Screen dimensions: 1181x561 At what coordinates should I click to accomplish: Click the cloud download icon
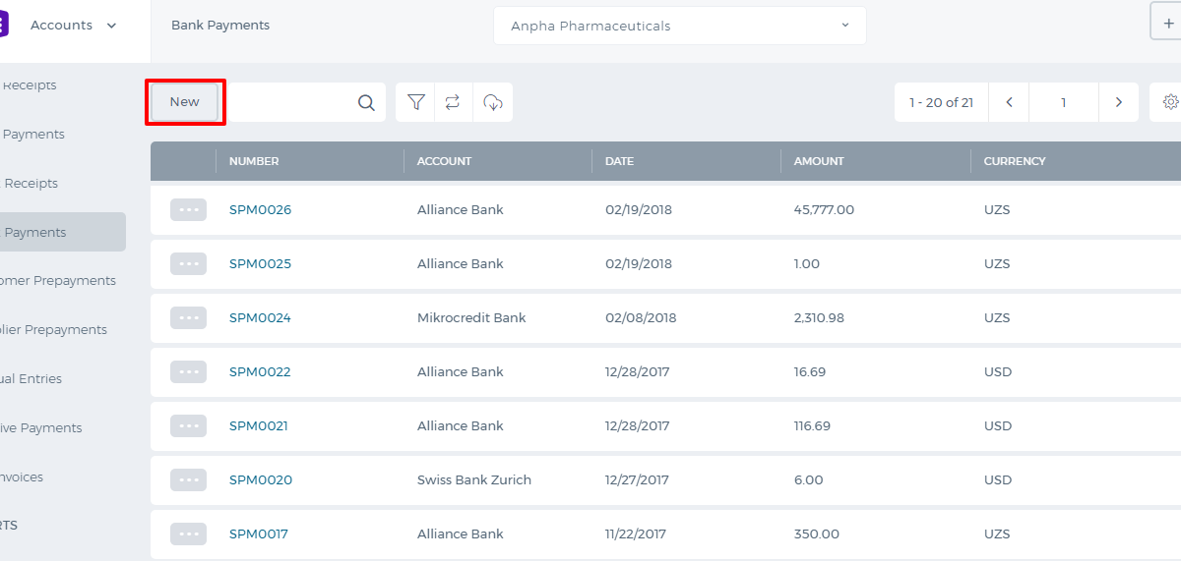click(493, 102)
